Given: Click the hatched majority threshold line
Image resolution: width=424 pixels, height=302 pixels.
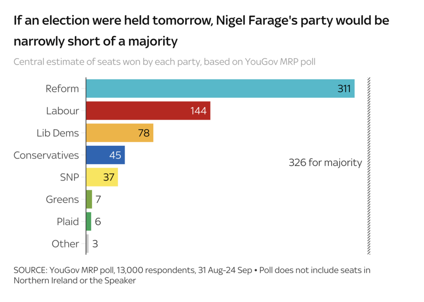Looking at the screenshot, I should (369, 166).
